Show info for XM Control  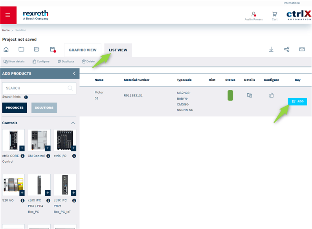click(x=48, y=156)
